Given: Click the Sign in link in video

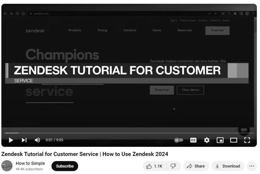Looking at the screenshot, I should click(x=174, y=20).
